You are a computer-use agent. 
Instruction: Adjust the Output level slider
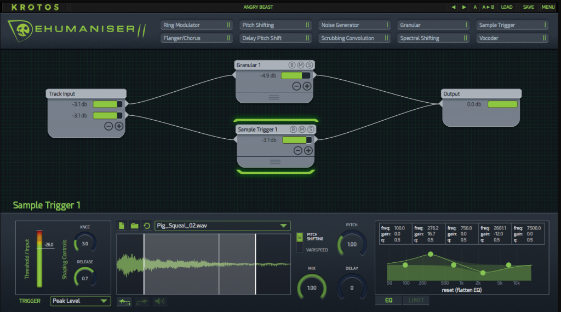[x=503, y=104]
